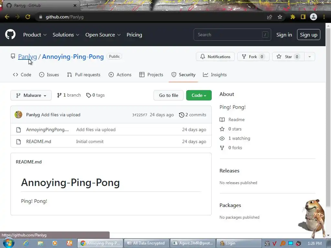Screen dimensions: 331x248
Task: Click the address bar URL
Action: point(65,17)
